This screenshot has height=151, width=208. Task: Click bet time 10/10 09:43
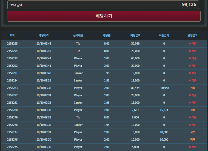[44, 43]
